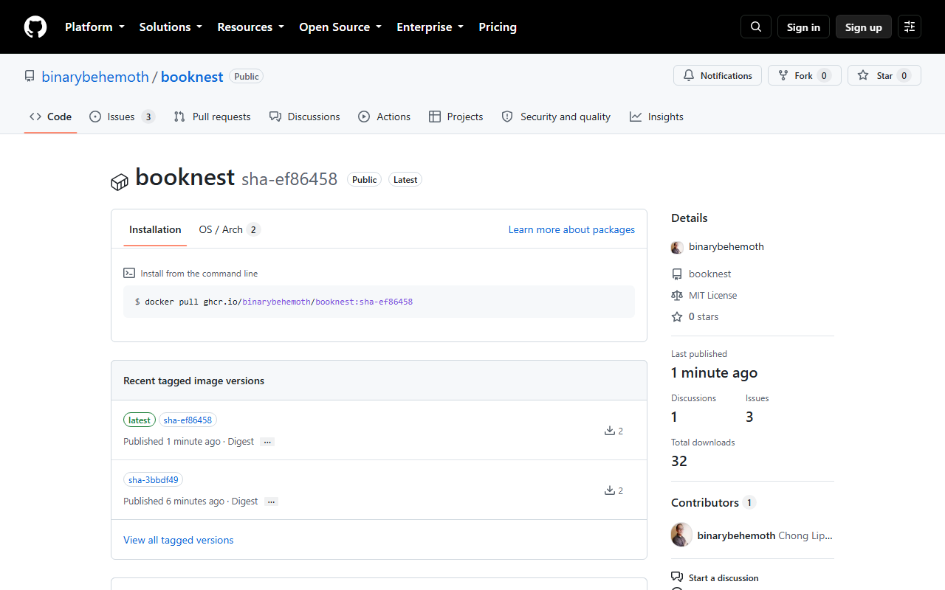945x590 pixels.
Task: Expand the Platform menu
Action: pyautogui.click(x=94, y=27)
